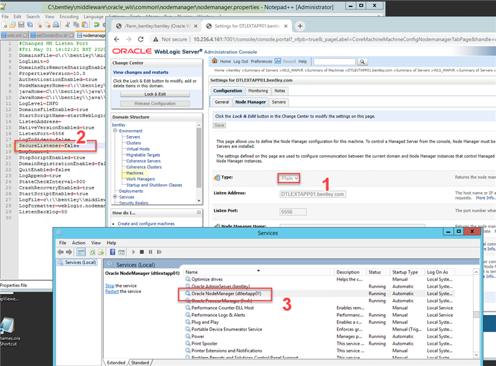Screen dimensions: 496x366
Task: Click Services window Back arrow toolbar icon
Action: pos(60,252)
